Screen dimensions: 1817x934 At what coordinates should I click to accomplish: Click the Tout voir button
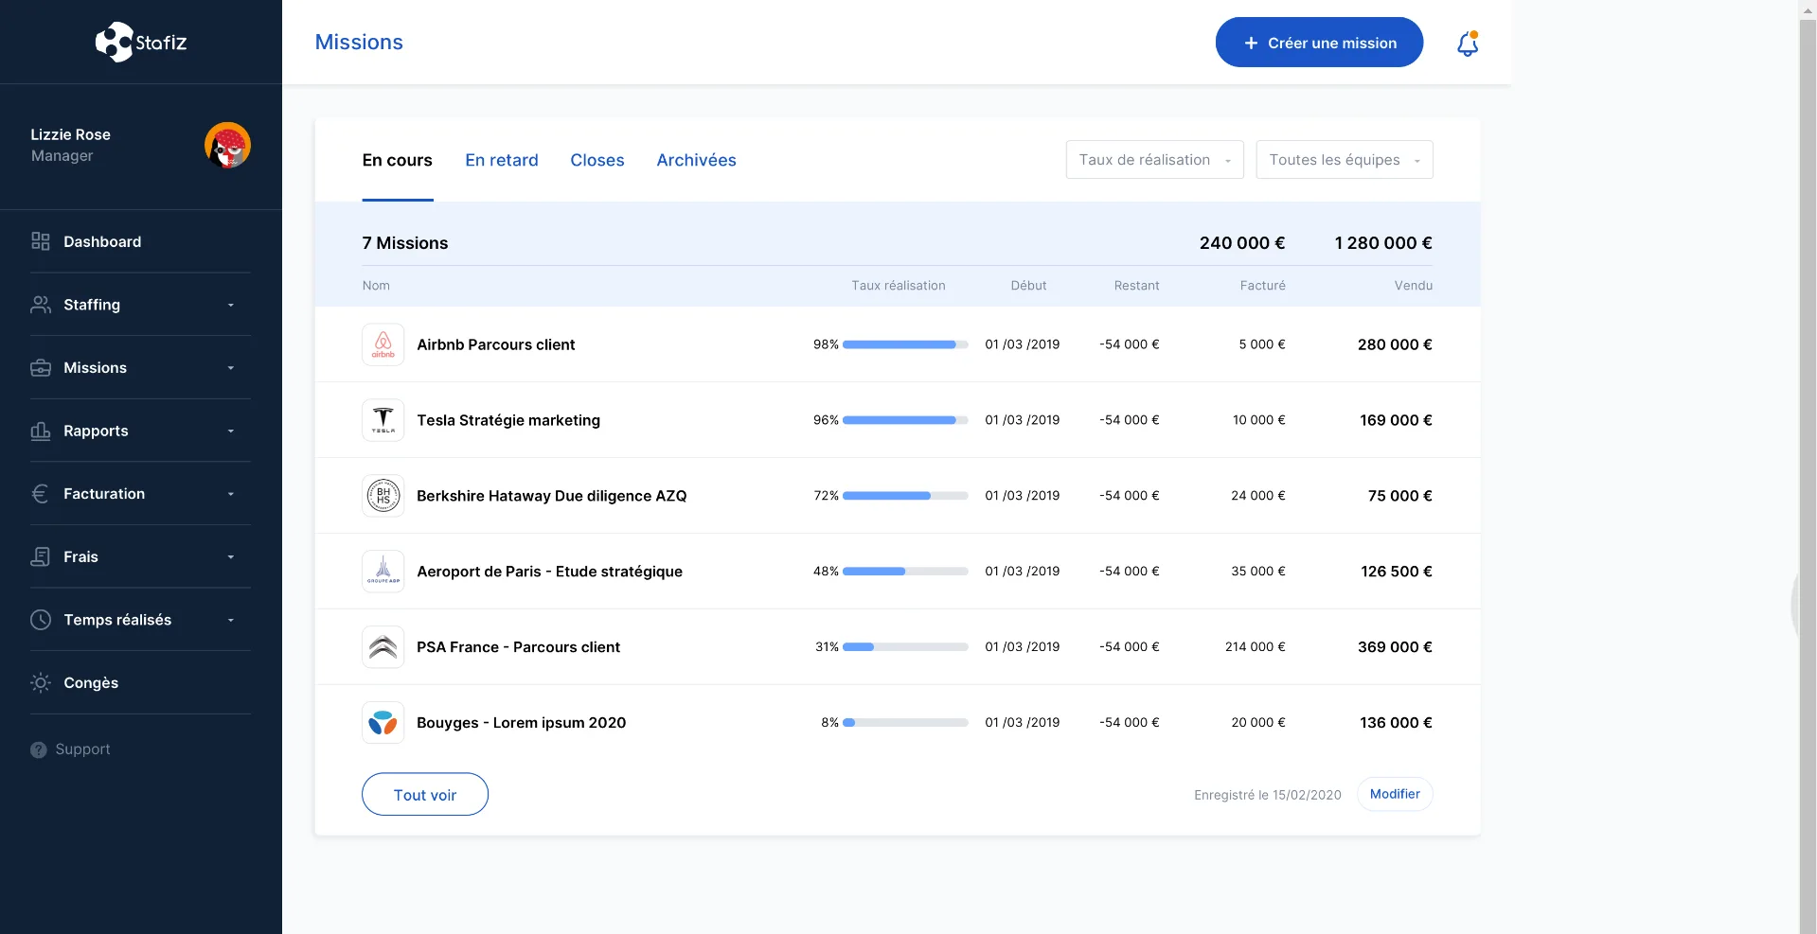[425, 795]
